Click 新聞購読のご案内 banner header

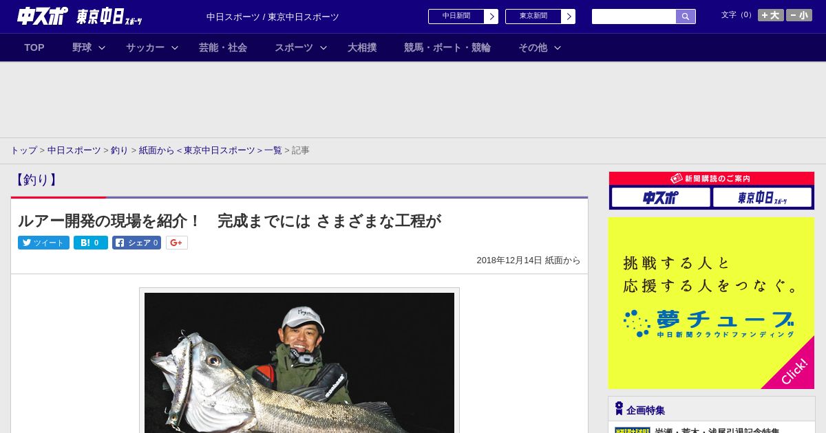[712, 179]
